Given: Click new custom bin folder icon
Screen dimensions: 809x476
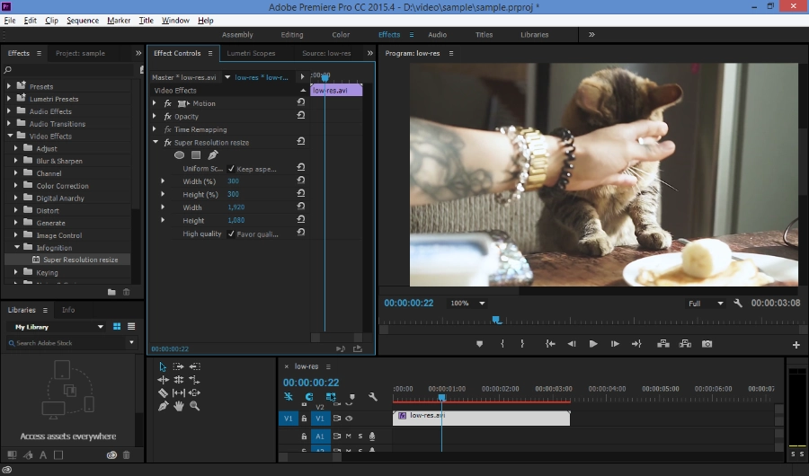Looking at the screenshot, I should coord(111,293).
